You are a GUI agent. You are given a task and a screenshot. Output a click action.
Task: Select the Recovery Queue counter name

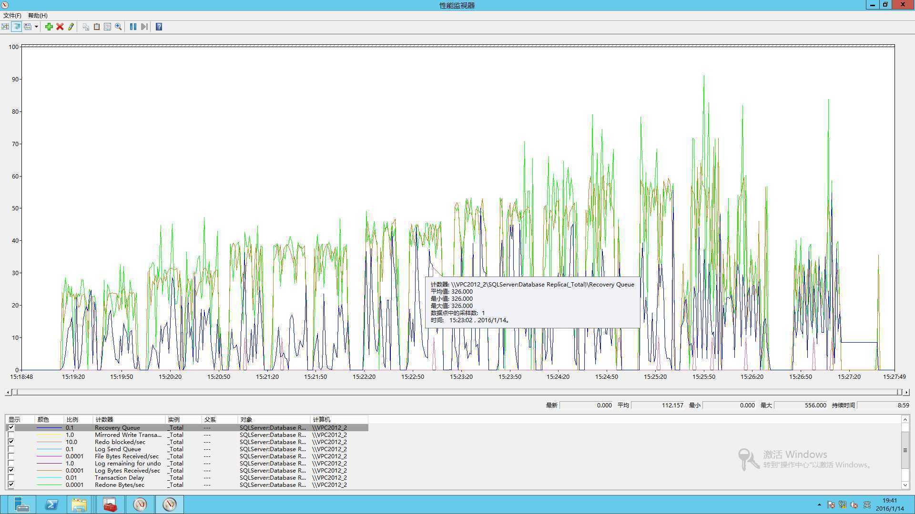117,427
